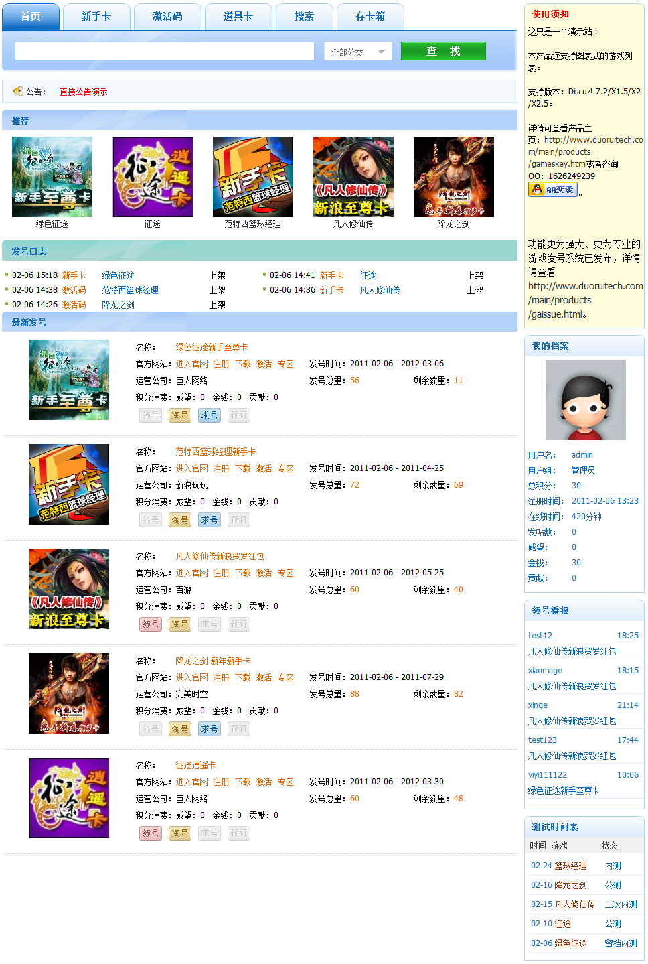Click the announcement speaker icon
The image size is (648, 964).
pyautogui.click(x=18, y=91)
